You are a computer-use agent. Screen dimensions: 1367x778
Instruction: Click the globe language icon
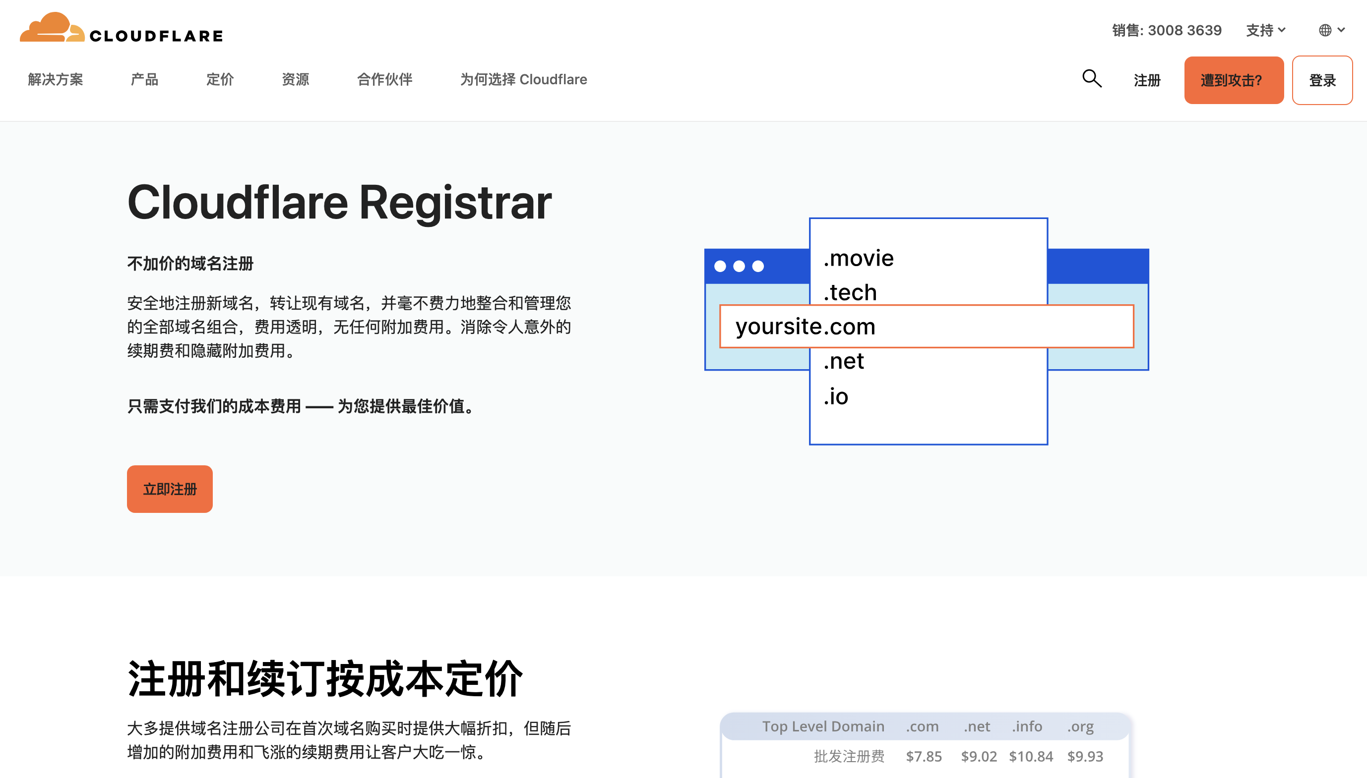(1325, 30)
